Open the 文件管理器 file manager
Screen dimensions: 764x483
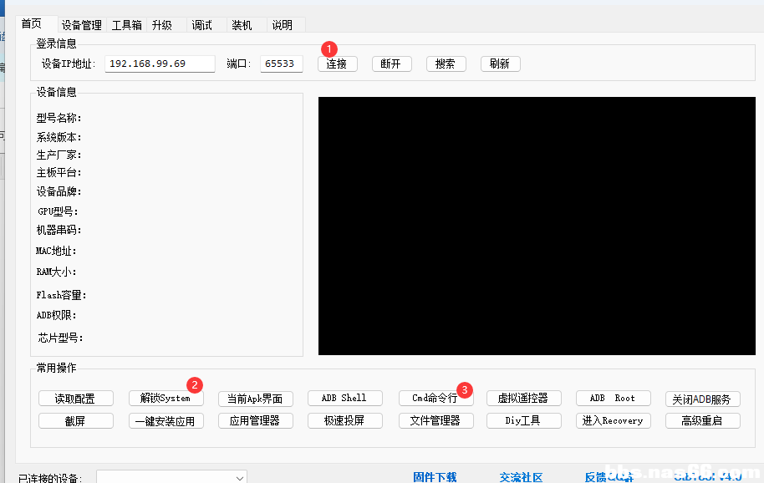coord(435,420)
